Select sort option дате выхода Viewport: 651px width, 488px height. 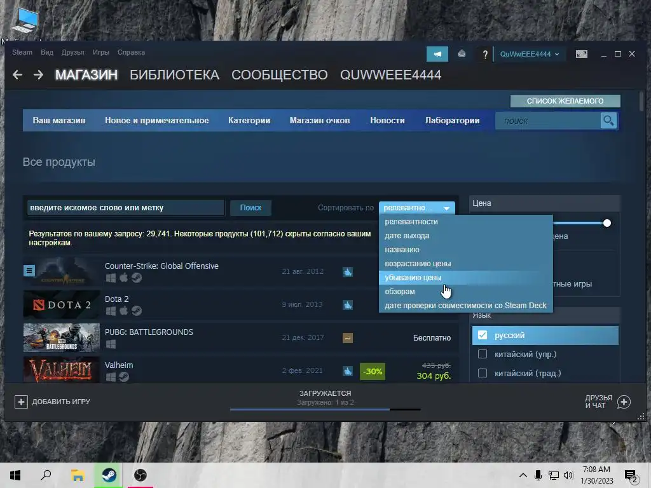466,236
